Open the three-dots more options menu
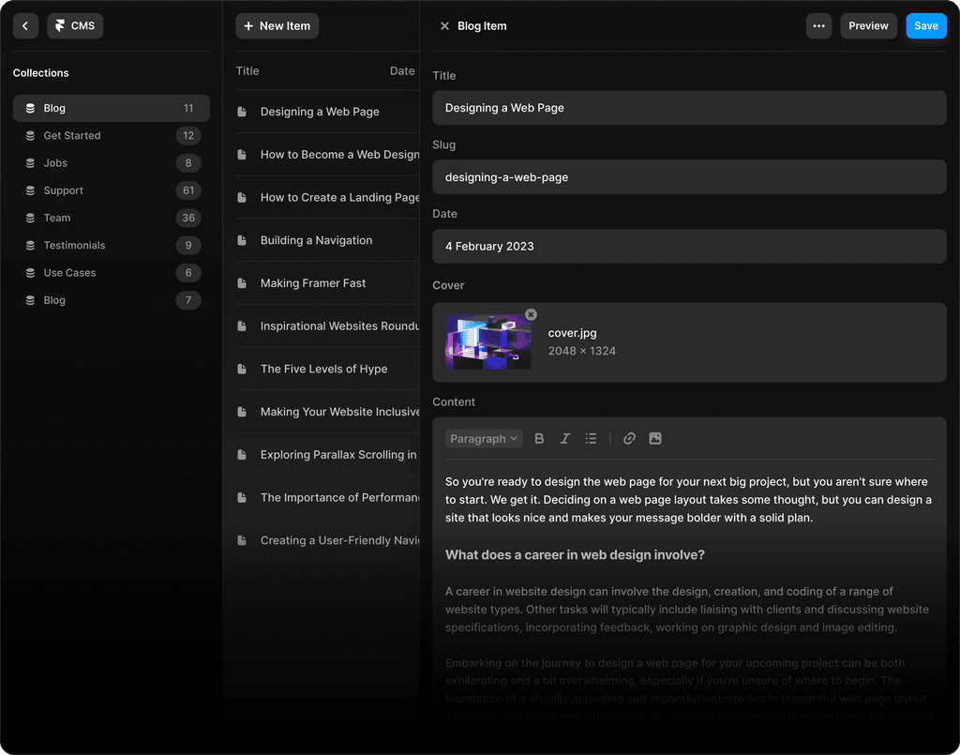960x755 pixels. click(818, 26)
